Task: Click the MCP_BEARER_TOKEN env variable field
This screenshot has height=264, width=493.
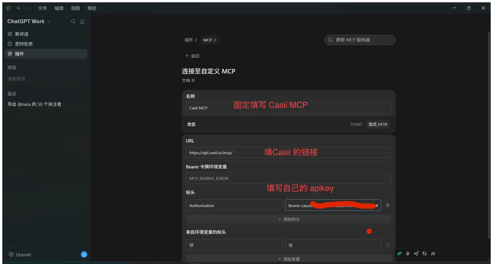Action: [x=288, y=178]
